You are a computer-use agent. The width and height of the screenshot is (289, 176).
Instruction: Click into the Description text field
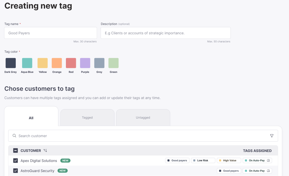pos(166,33)
